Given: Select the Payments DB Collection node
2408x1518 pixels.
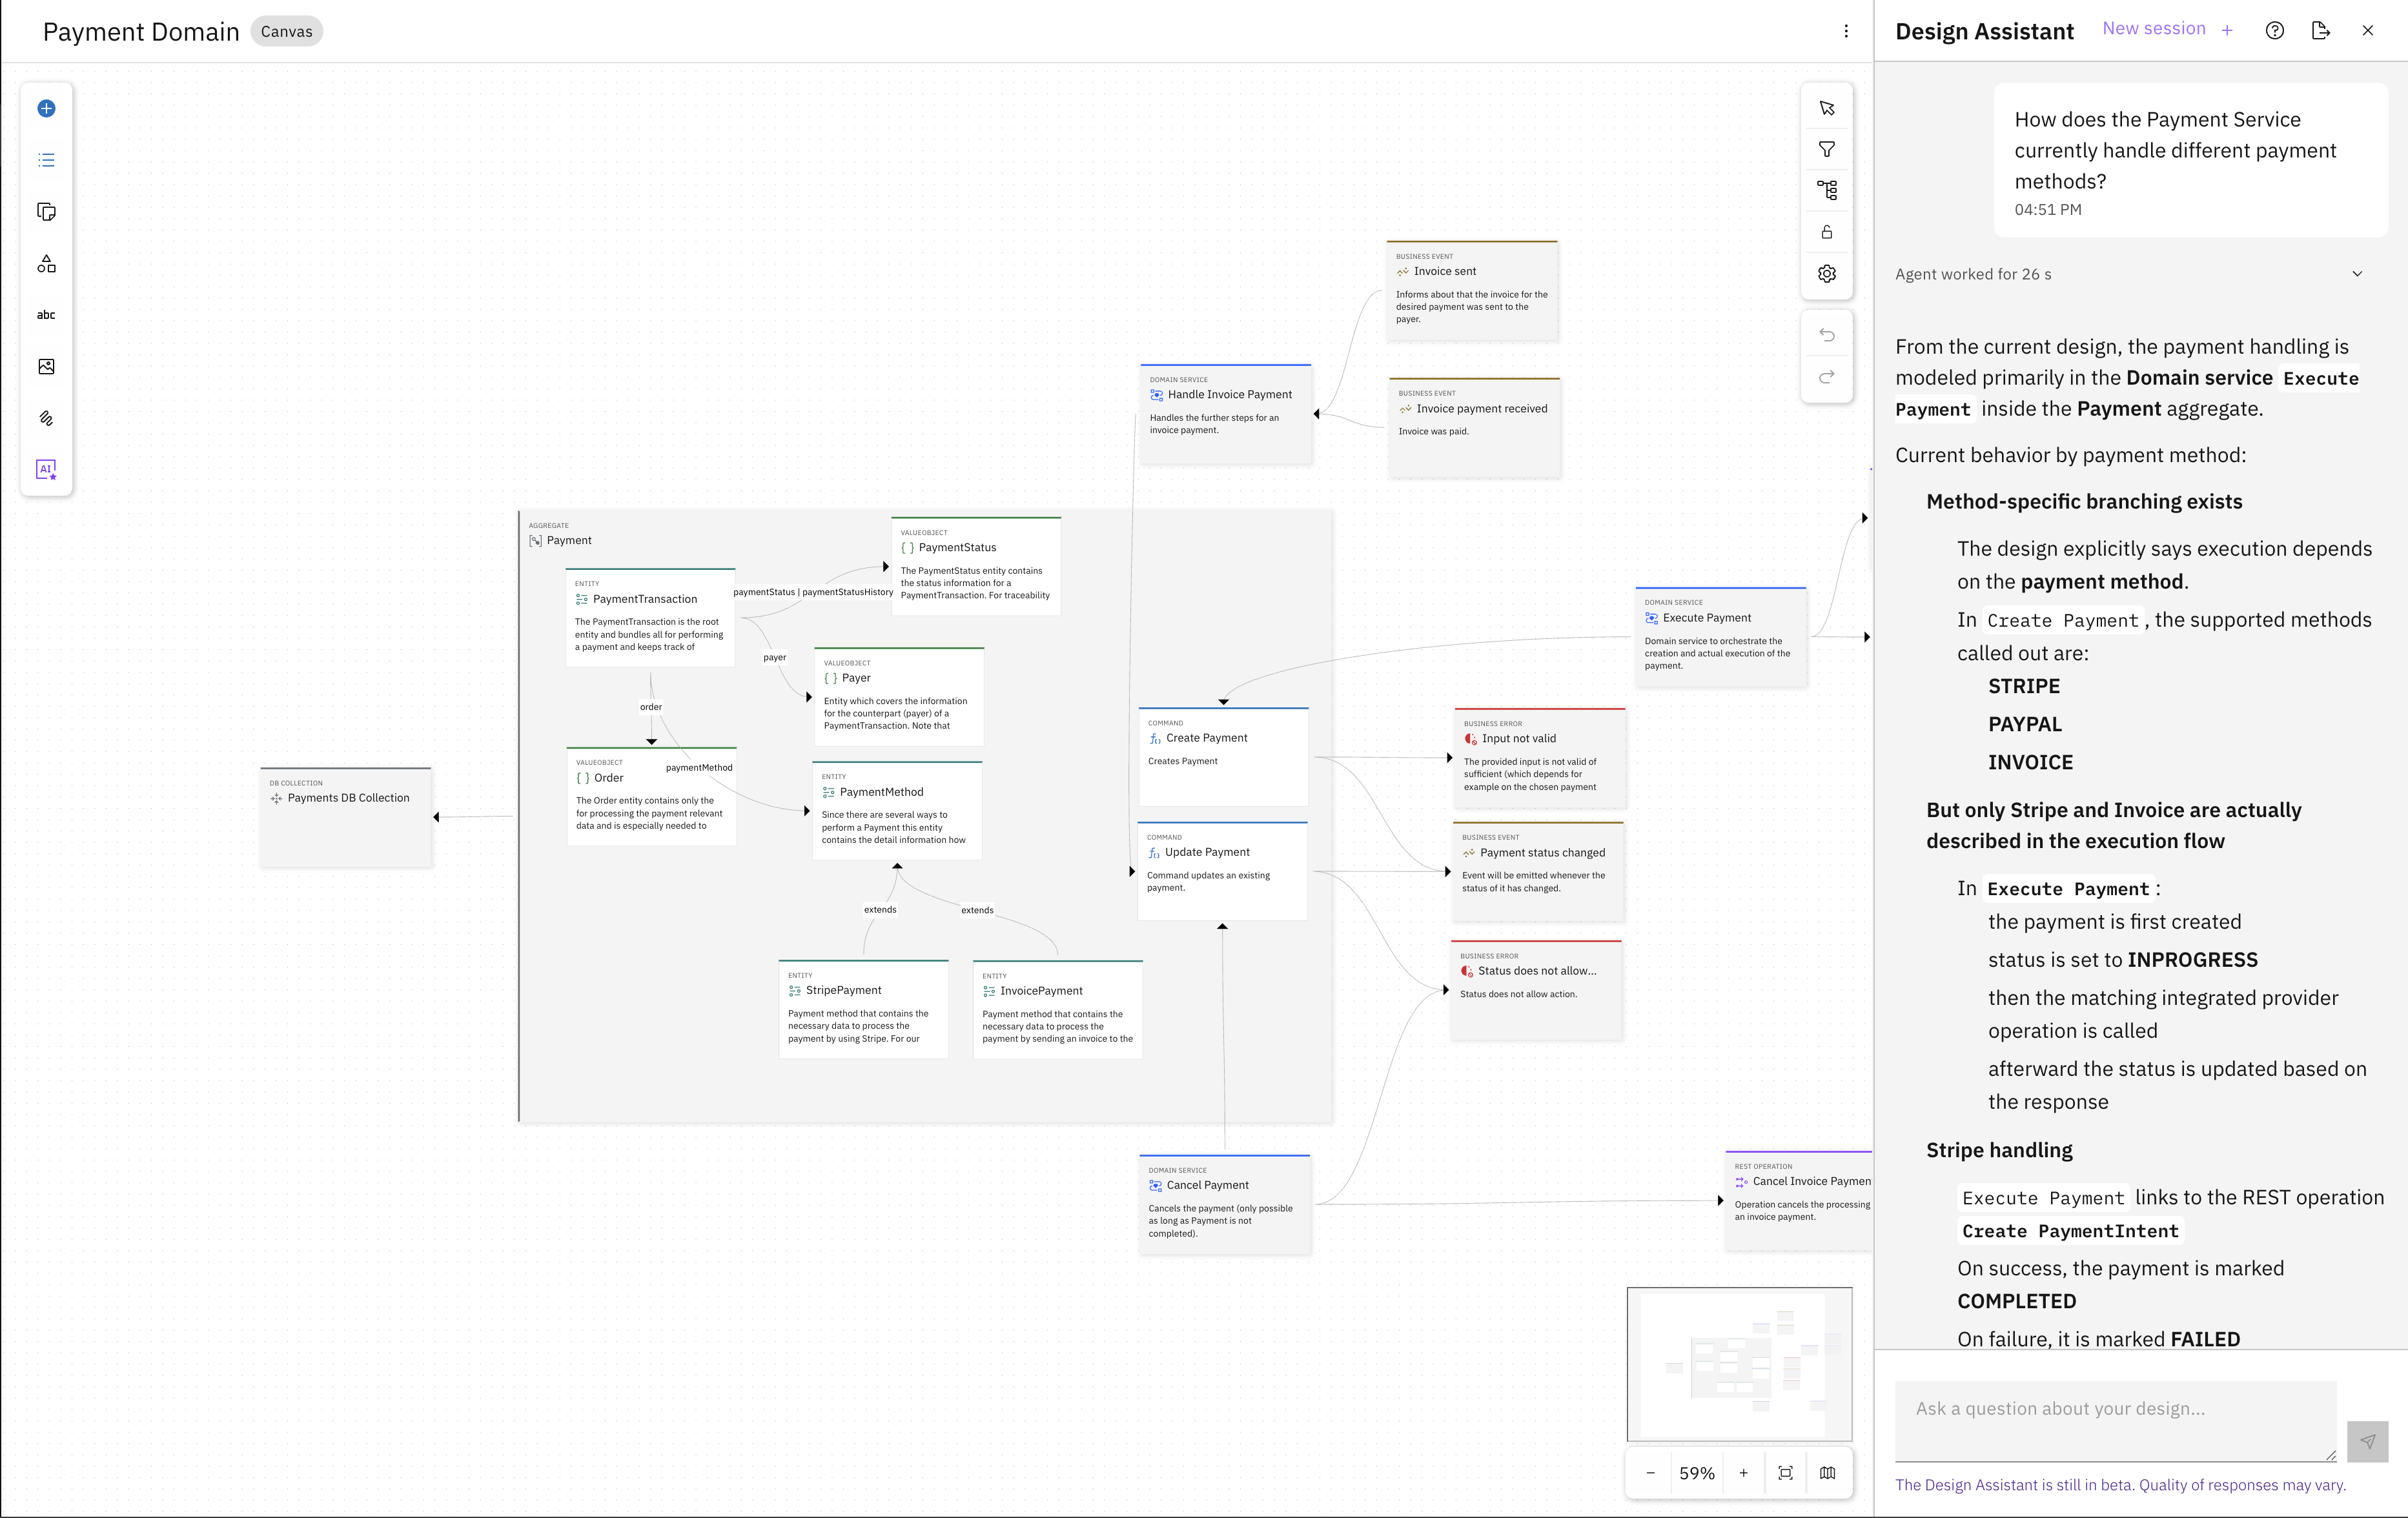Looking at the screenshot, I should (x=345, y=817).
